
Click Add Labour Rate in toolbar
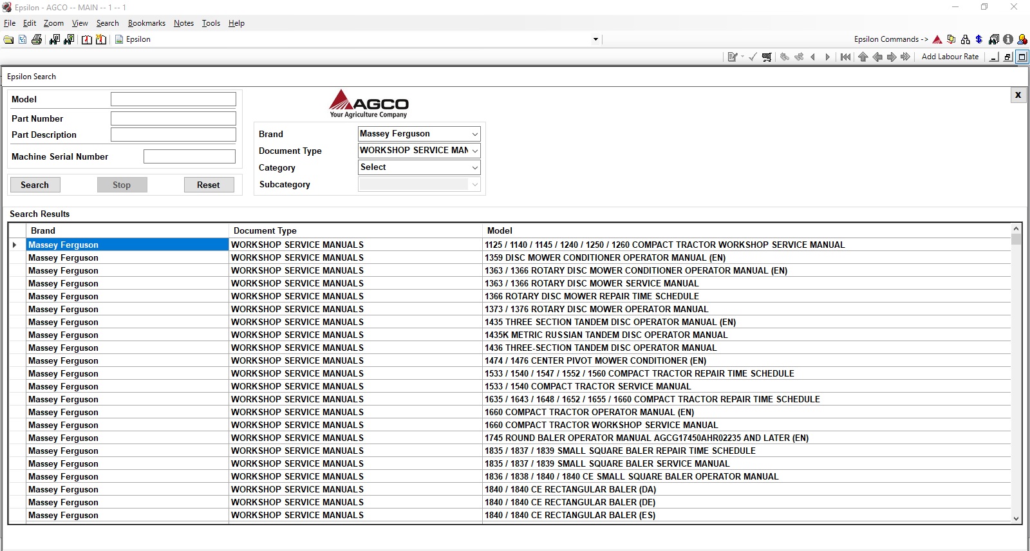pyautogui.click(x=950, y=57)
